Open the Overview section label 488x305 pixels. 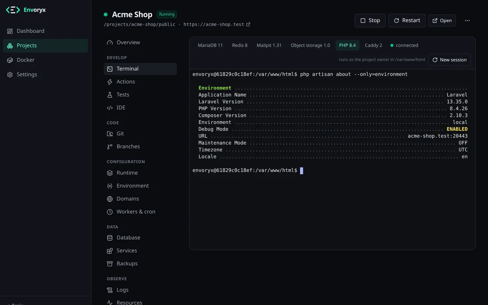click(x=128, y=42)
